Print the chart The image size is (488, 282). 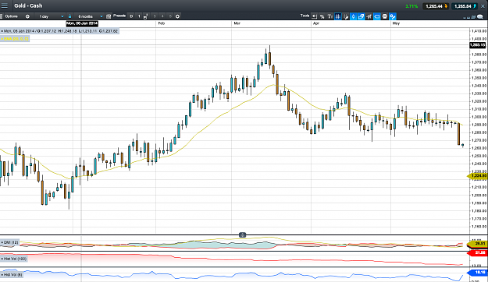(x=385, y=16)
